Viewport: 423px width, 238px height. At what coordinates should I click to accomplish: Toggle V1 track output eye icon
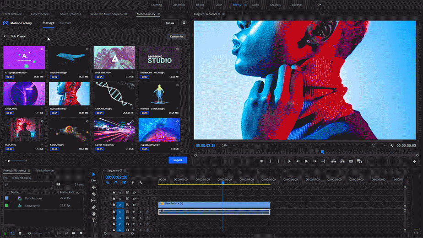click(x=134, y=205)
